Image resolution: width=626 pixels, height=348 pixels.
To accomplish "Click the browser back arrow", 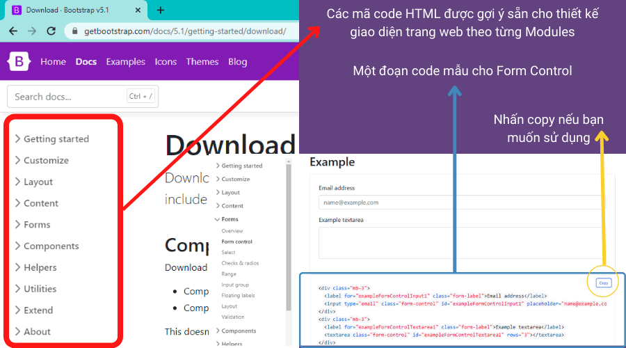I will [x=13, y=31].
